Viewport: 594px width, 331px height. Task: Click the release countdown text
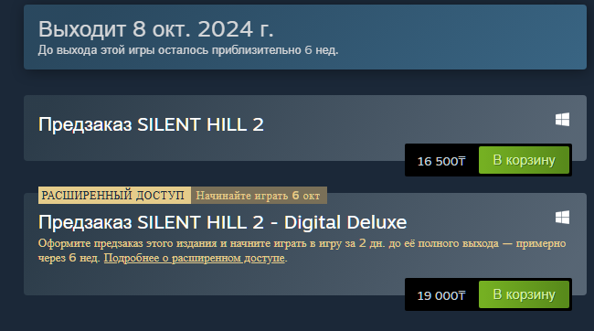tap(188, 50)
